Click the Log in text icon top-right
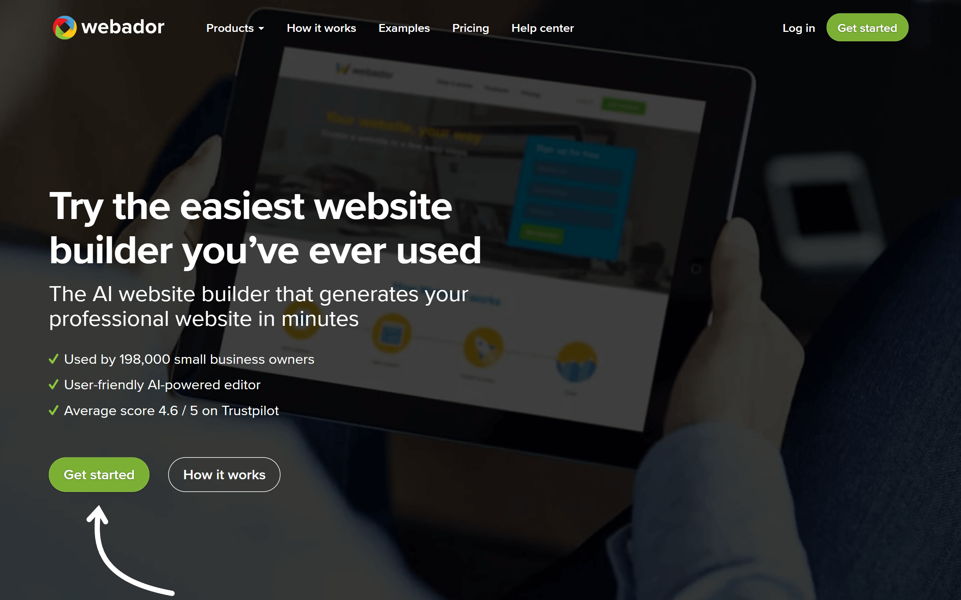 pyautogui.click(x=798, y=28)
